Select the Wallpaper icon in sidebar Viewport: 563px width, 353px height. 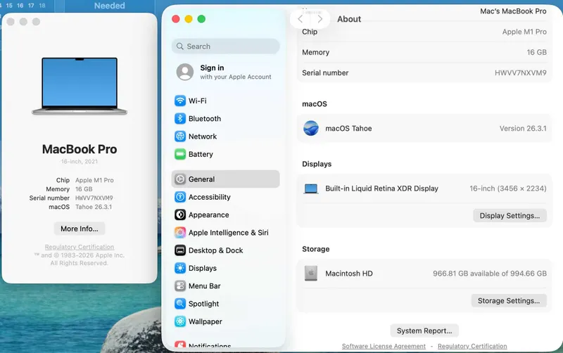pos(180,321)
